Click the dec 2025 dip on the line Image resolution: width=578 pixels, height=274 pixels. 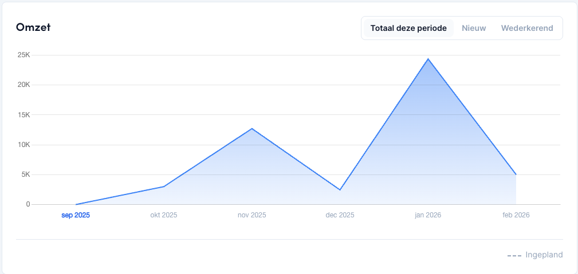(x=340, y=189)
